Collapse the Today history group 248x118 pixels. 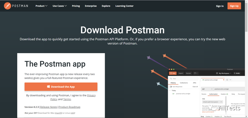point(170,91)
